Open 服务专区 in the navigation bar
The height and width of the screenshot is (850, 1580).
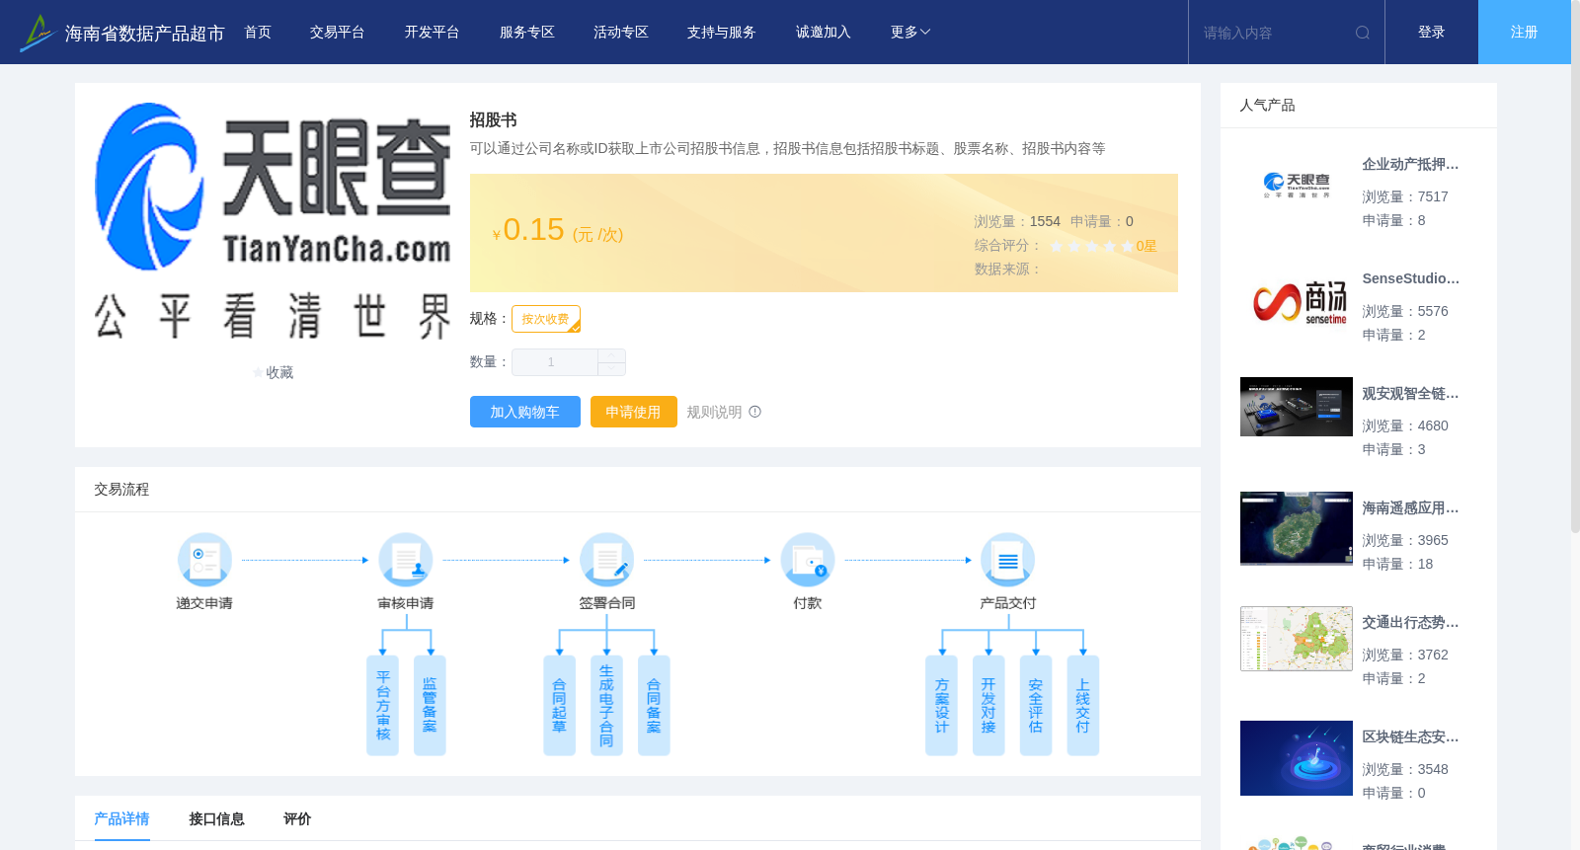(527, 33)
